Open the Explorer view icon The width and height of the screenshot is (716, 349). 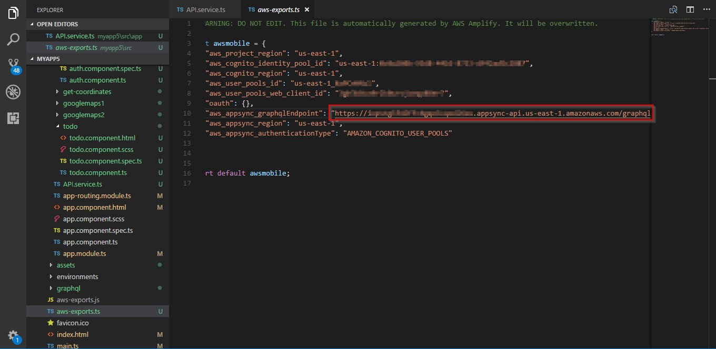point(13,13)
